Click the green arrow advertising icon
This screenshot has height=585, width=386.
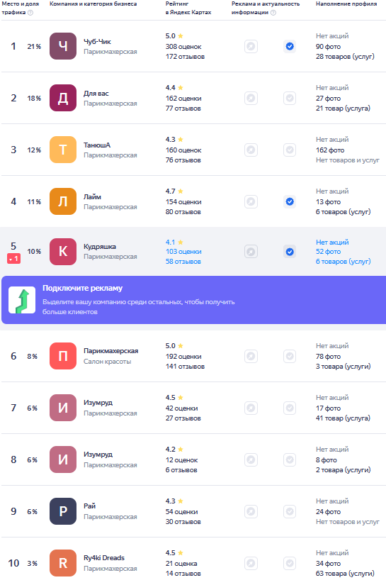coord(22,300)
